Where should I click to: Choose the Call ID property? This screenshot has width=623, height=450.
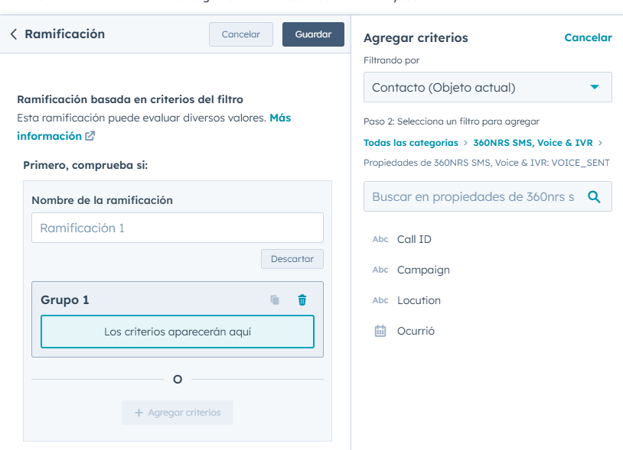click(414, 239)
